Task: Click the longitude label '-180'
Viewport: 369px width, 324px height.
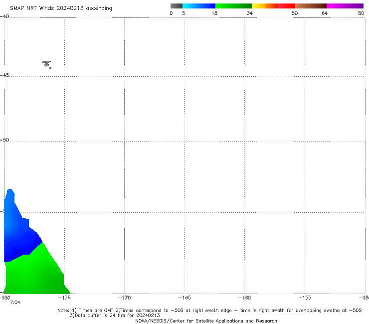Action: (x=5, y=298)
